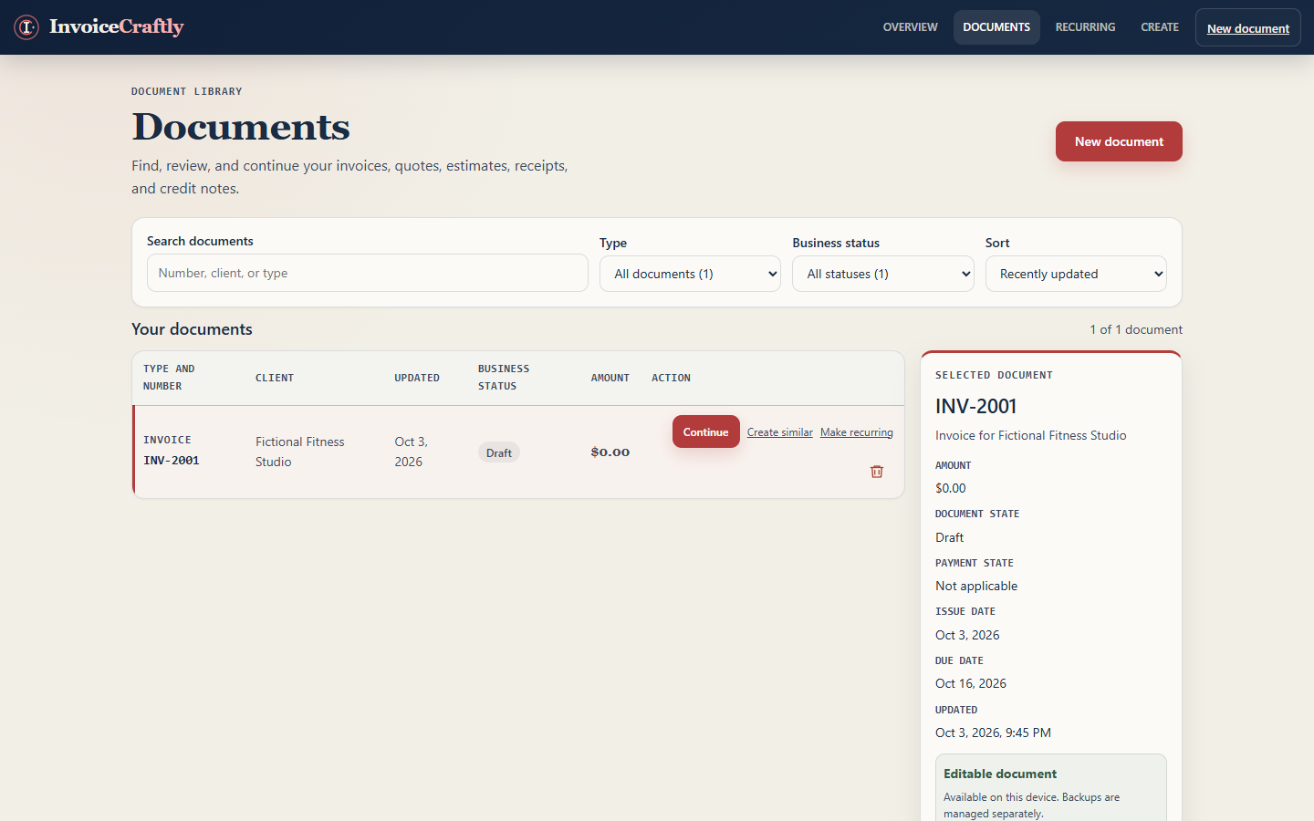Click the Oct 16, 2026 due date value
Screen dimensions: 1314x821
tap(971, 683)
